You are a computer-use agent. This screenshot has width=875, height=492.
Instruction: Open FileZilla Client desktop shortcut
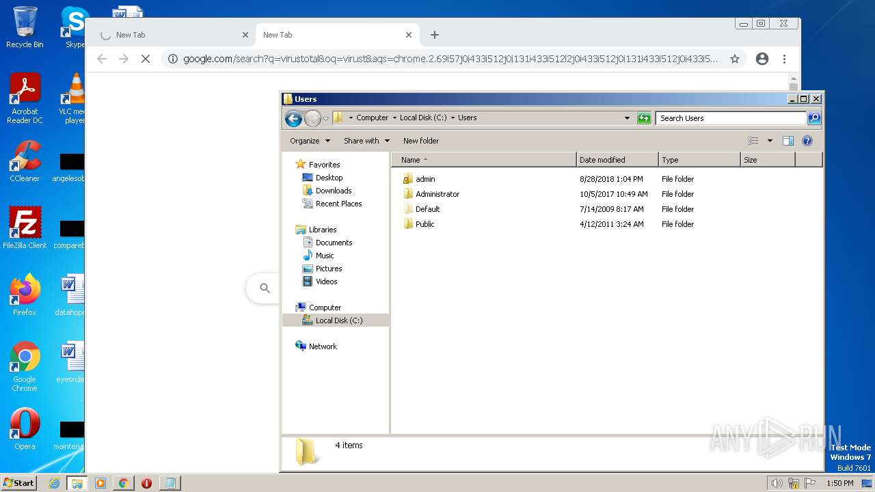click(x=25, y=228)
